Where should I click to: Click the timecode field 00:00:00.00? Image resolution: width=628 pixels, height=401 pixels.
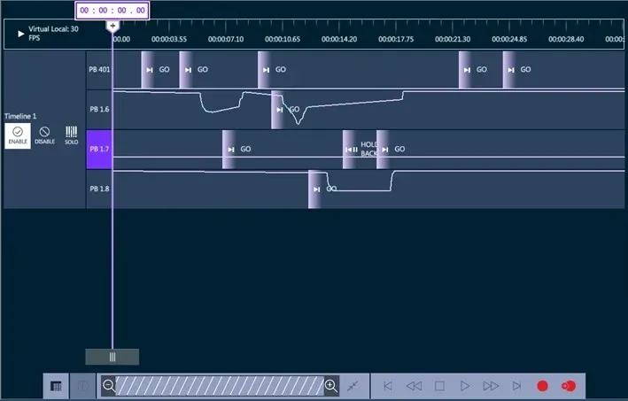tap(112, 11)
